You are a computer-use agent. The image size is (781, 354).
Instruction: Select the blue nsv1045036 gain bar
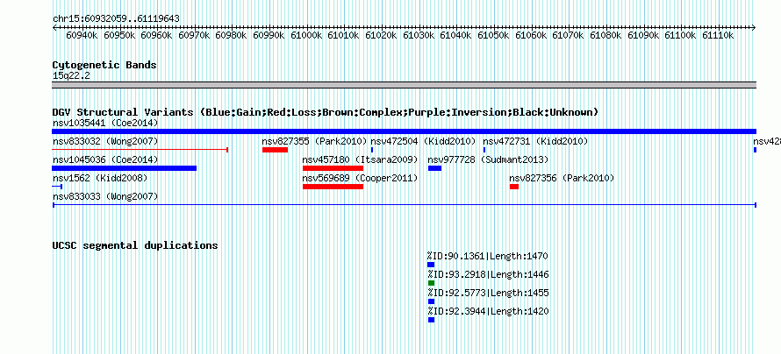(124, 168)
